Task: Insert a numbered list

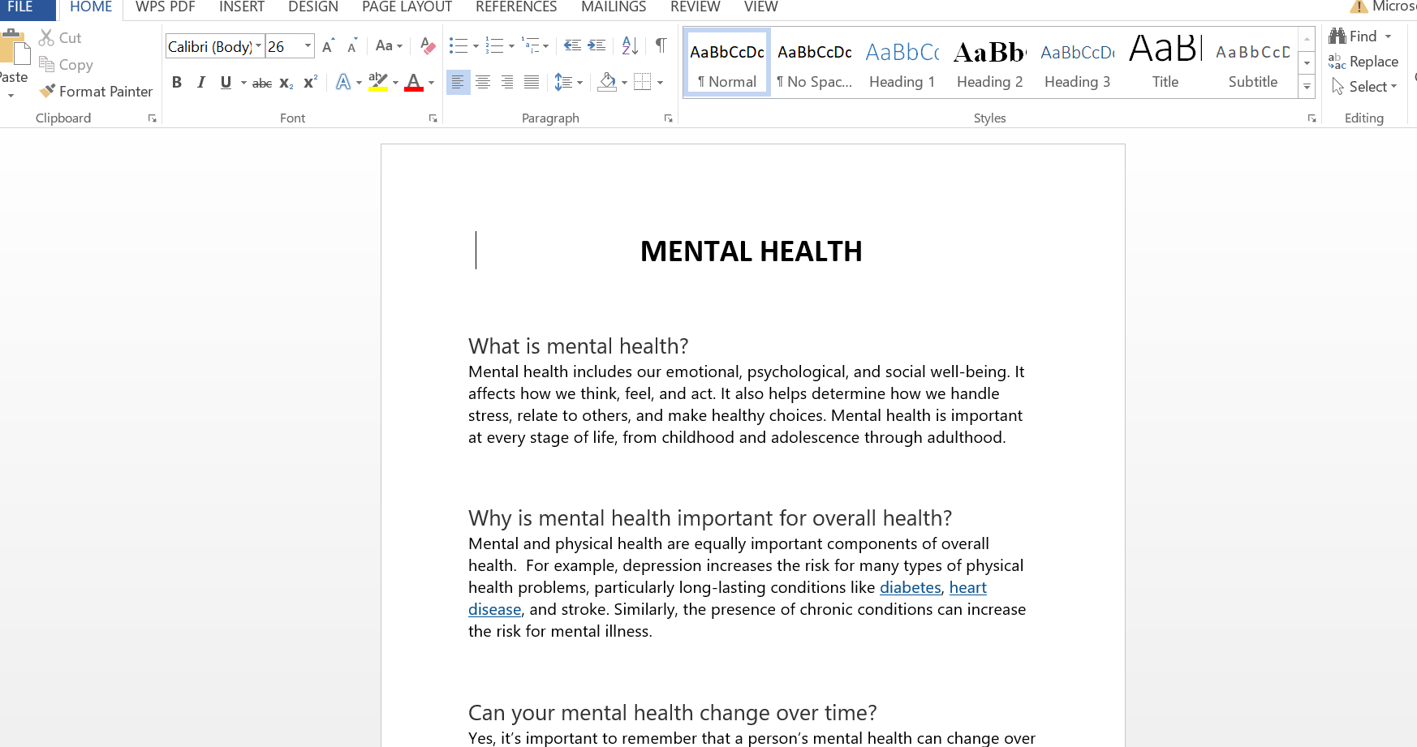Action: click(494, 46)
